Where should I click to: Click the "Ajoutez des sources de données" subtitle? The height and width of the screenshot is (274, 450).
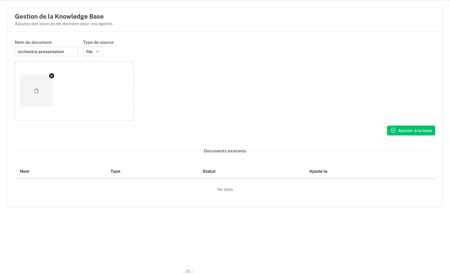click(x=64, y=24)
